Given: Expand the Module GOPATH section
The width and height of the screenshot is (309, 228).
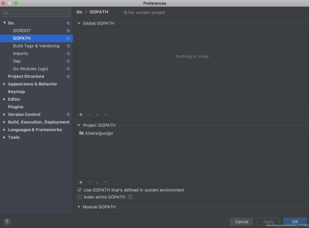Looking at the screenshot, I should point(79,207).
